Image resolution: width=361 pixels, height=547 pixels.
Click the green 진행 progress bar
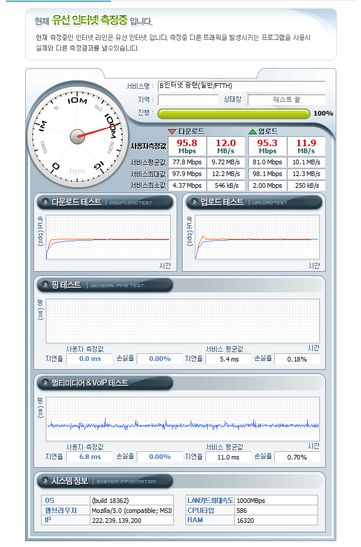click(x=233, y=113)
